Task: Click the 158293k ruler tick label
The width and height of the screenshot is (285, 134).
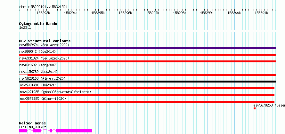Action: [44, 13]
